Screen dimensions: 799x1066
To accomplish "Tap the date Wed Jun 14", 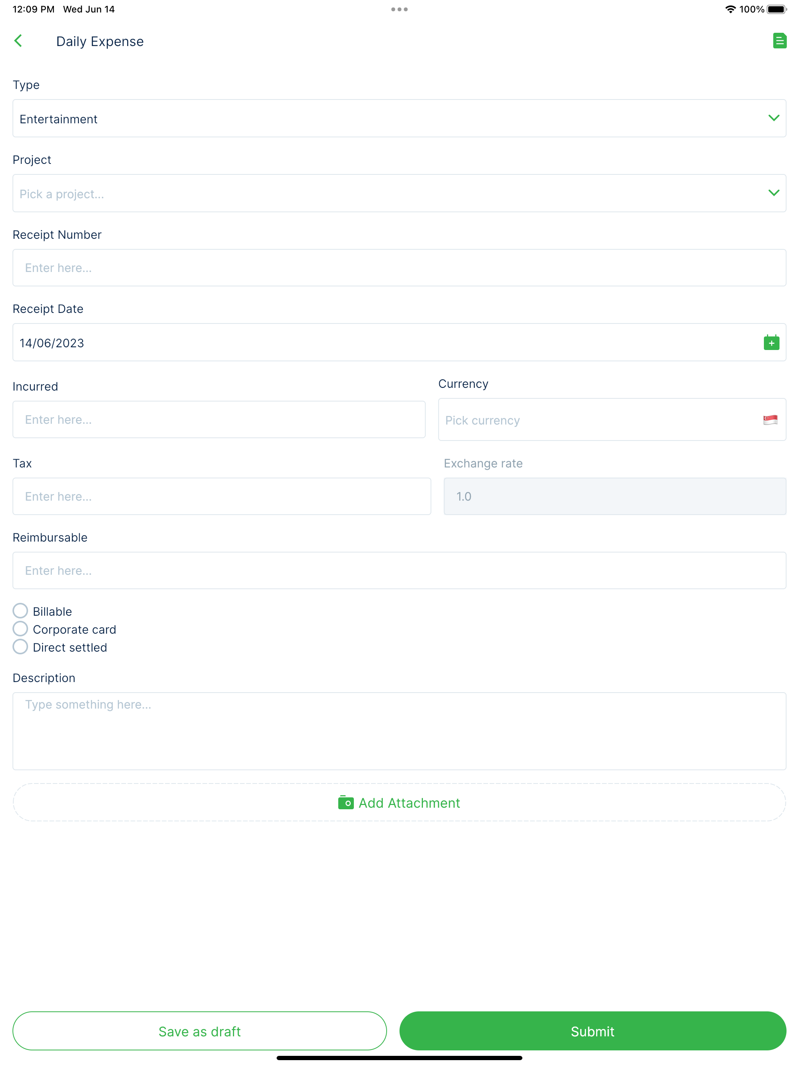I will pyautogui.click(x=89, y=9).
